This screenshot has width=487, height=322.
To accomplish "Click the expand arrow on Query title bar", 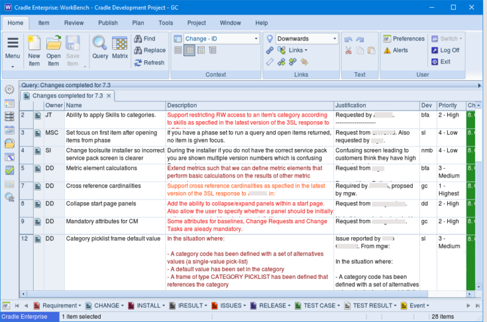I will click(479, 86).
